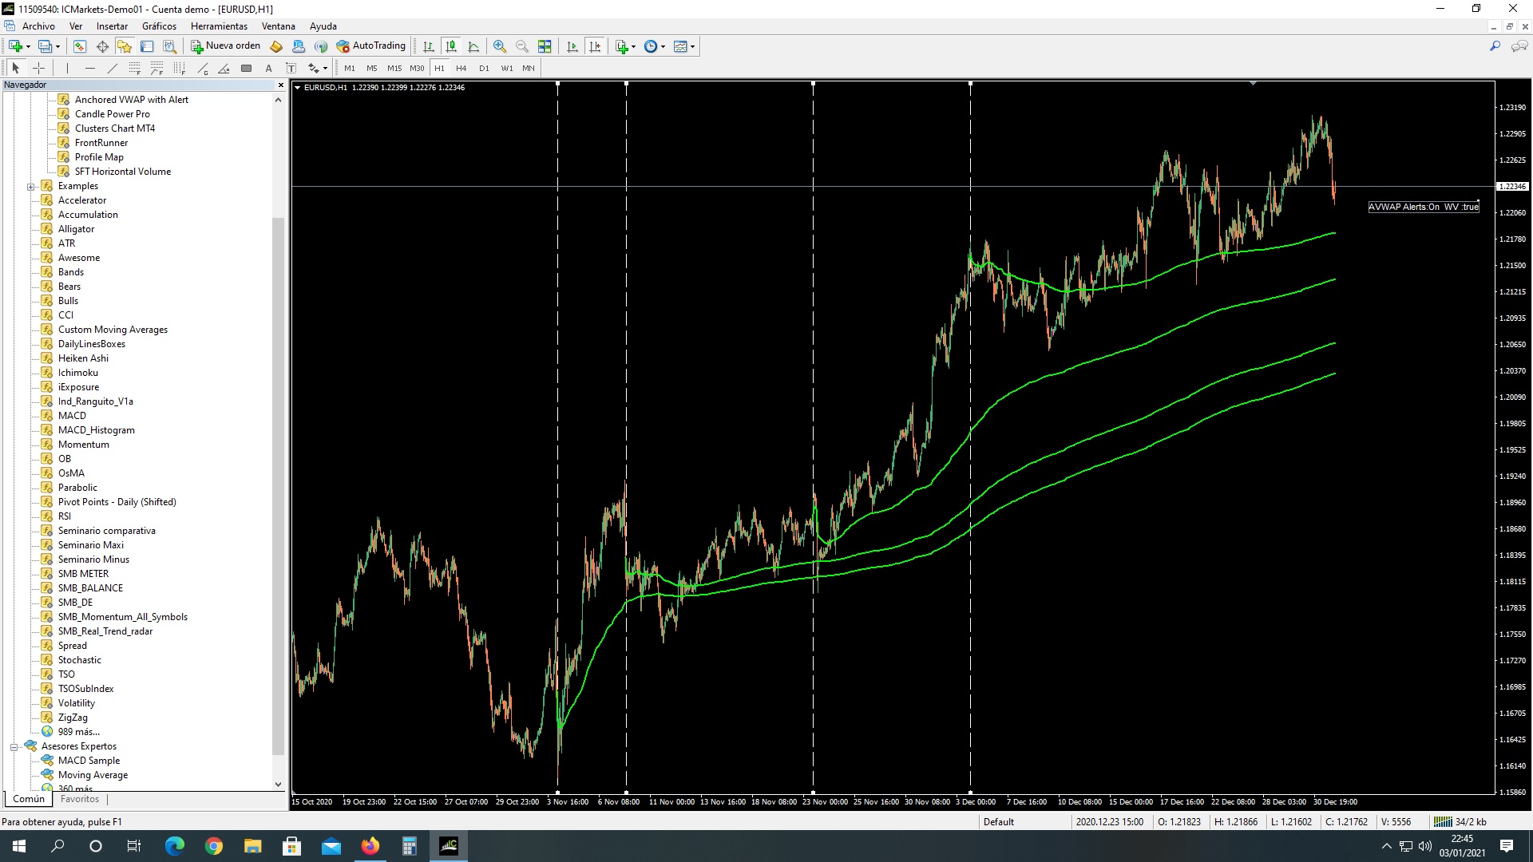Zoom in on the chart
1533x862 pixels.
click(500, 46)
